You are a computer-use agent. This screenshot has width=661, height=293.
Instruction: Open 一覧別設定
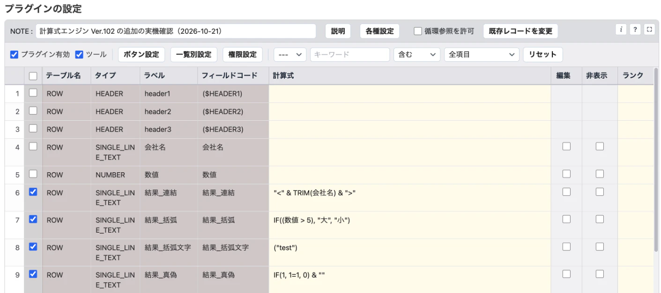coord(193,55)
